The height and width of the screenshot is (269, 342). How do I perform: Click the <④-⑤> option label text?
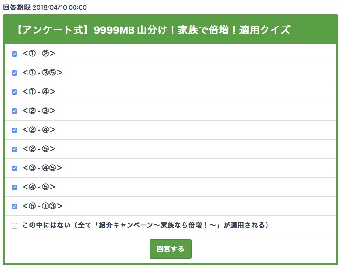click(39, 187)
